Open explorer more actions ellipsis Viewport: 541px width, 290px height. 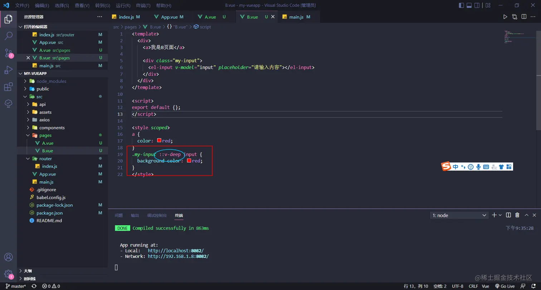point(99,17)
